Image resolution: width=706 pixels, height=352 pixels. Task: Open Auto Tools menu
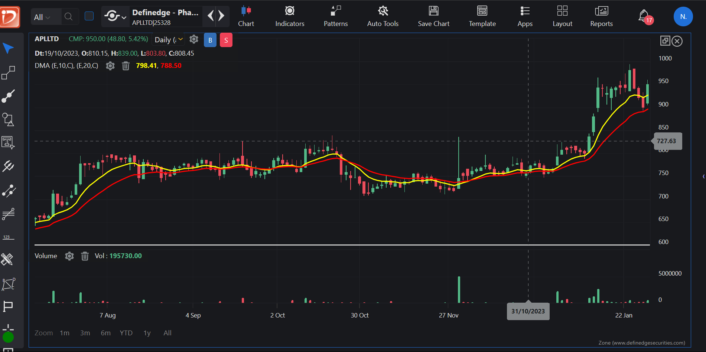[x=383, y=16]
